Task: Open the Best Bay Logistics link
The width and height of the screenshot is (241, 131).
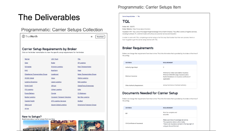Action: tap(83, 97)
